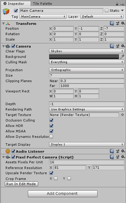Click the Pixel Perfect Camera script icon
The image size is (126, 203).
coord(8,157)
